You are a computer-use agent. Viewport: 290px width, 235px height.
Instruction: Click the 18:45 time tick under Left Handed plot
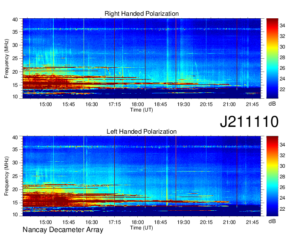click(x=160, y=222)
